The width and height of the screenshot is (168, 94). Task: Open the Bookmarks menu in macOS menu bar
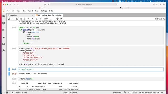tap(30, 1)
